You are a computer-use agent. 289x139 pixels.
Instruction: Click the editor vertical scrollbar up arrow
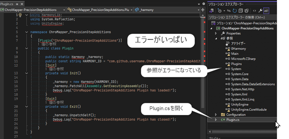[202, 15]
